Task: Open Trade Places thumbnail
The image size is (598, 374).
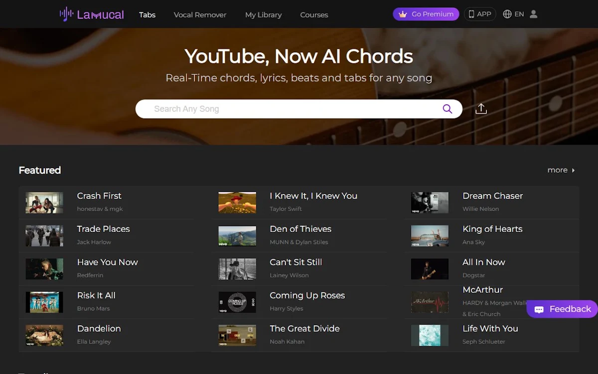Action: 44,236
